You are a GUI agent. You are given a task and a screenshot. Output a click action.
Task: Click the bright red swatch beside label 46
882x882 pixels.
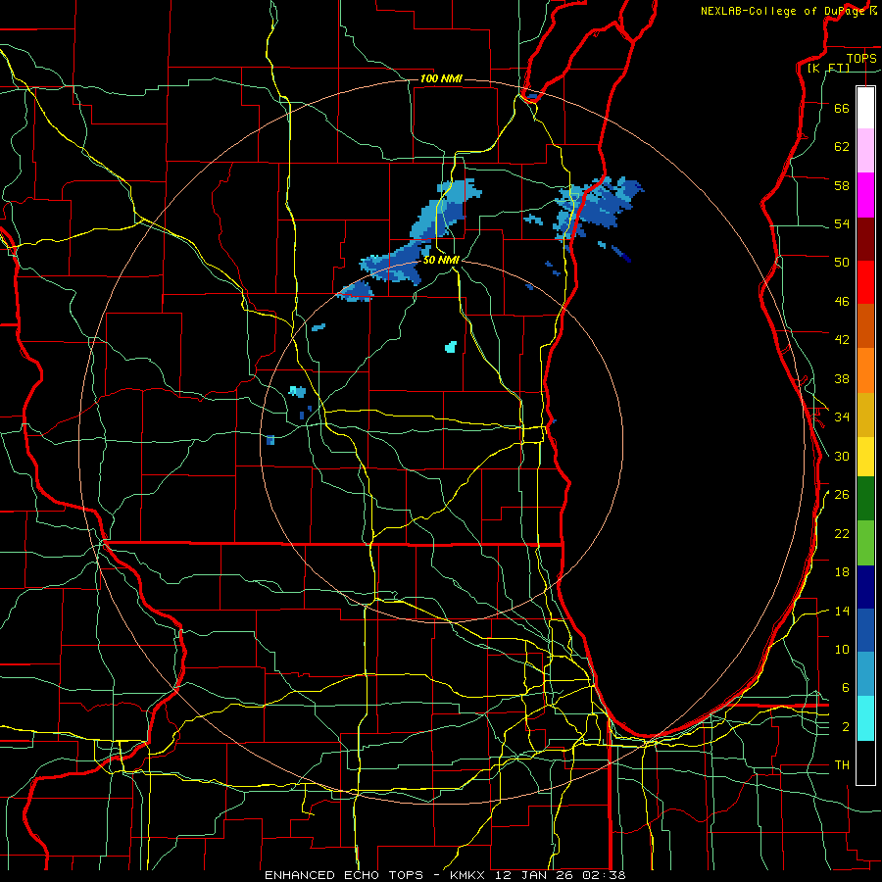[865, 282]
